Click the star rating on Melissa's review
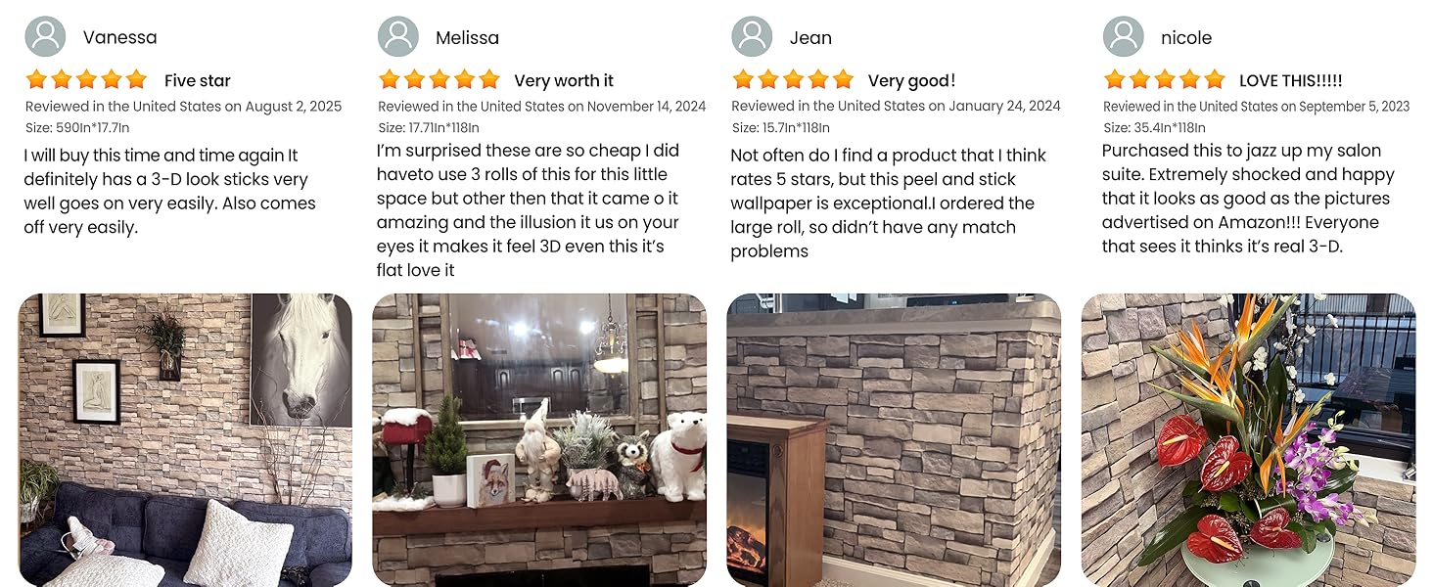Screen dimensions: 1433x587 [439, 80]
